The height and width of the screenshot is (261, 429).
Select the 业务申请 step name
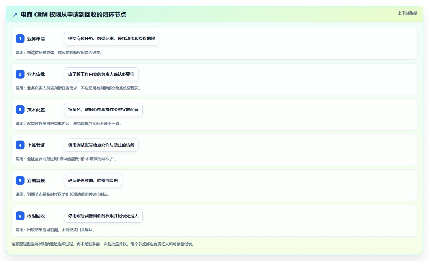point(36,39)
